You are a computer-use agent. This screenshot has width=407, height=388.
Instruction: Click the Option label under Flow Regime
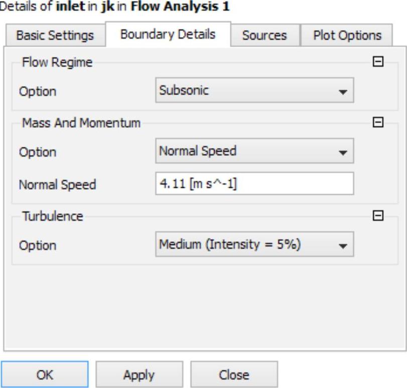[38, 92]
